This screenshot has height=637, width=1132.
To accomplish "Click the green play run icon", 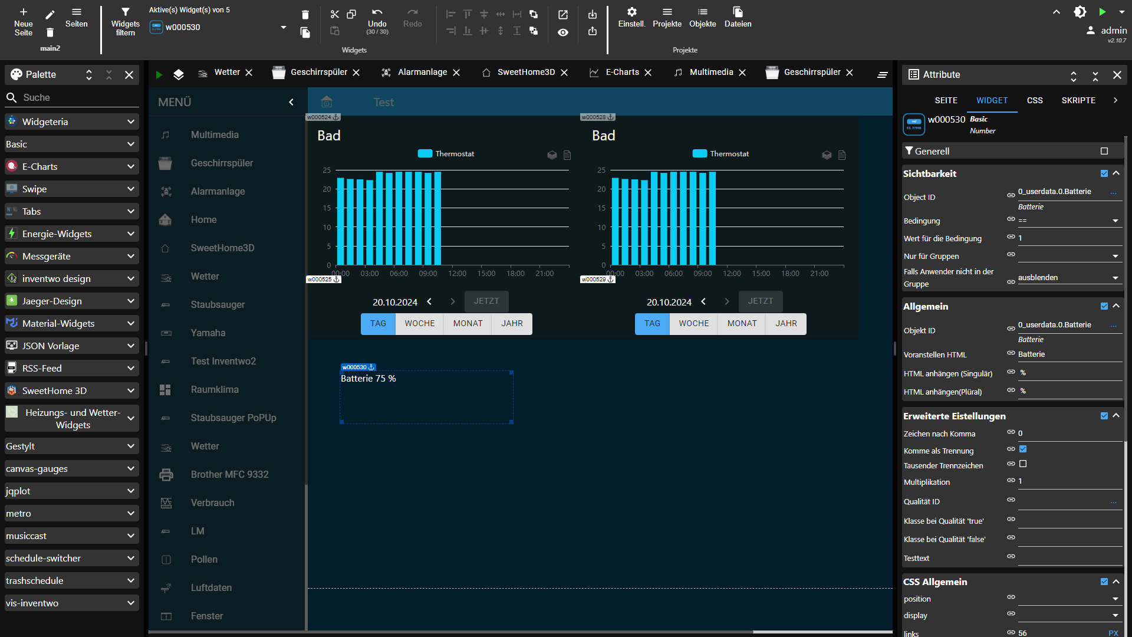I will (1102, 12).
